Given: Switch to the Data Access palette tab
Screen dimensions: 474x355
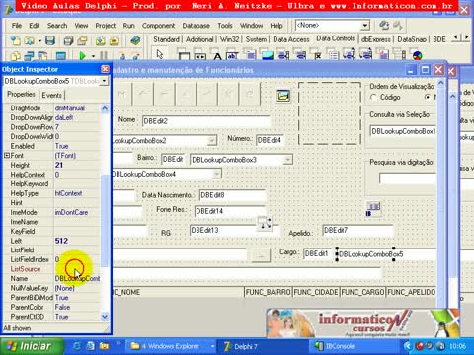Looking at the screenshot, I should (291, 39).
